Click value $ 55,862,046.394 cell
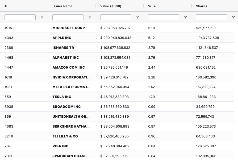The width and height of the screenshot is (238, 162). pos(115,87)
